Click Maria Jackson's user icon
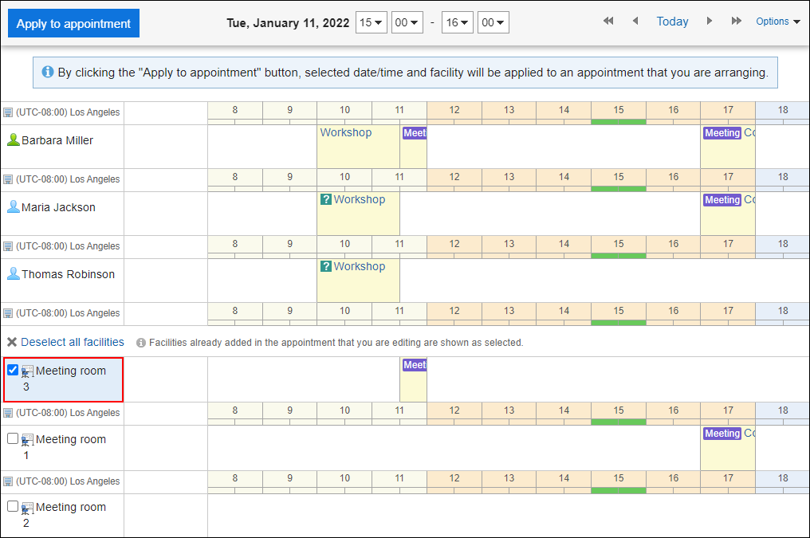 pos(13,207)
